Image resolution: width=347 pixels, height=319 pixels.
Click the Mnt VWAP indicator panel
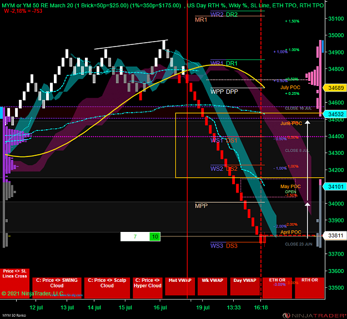tap(180, 286)
